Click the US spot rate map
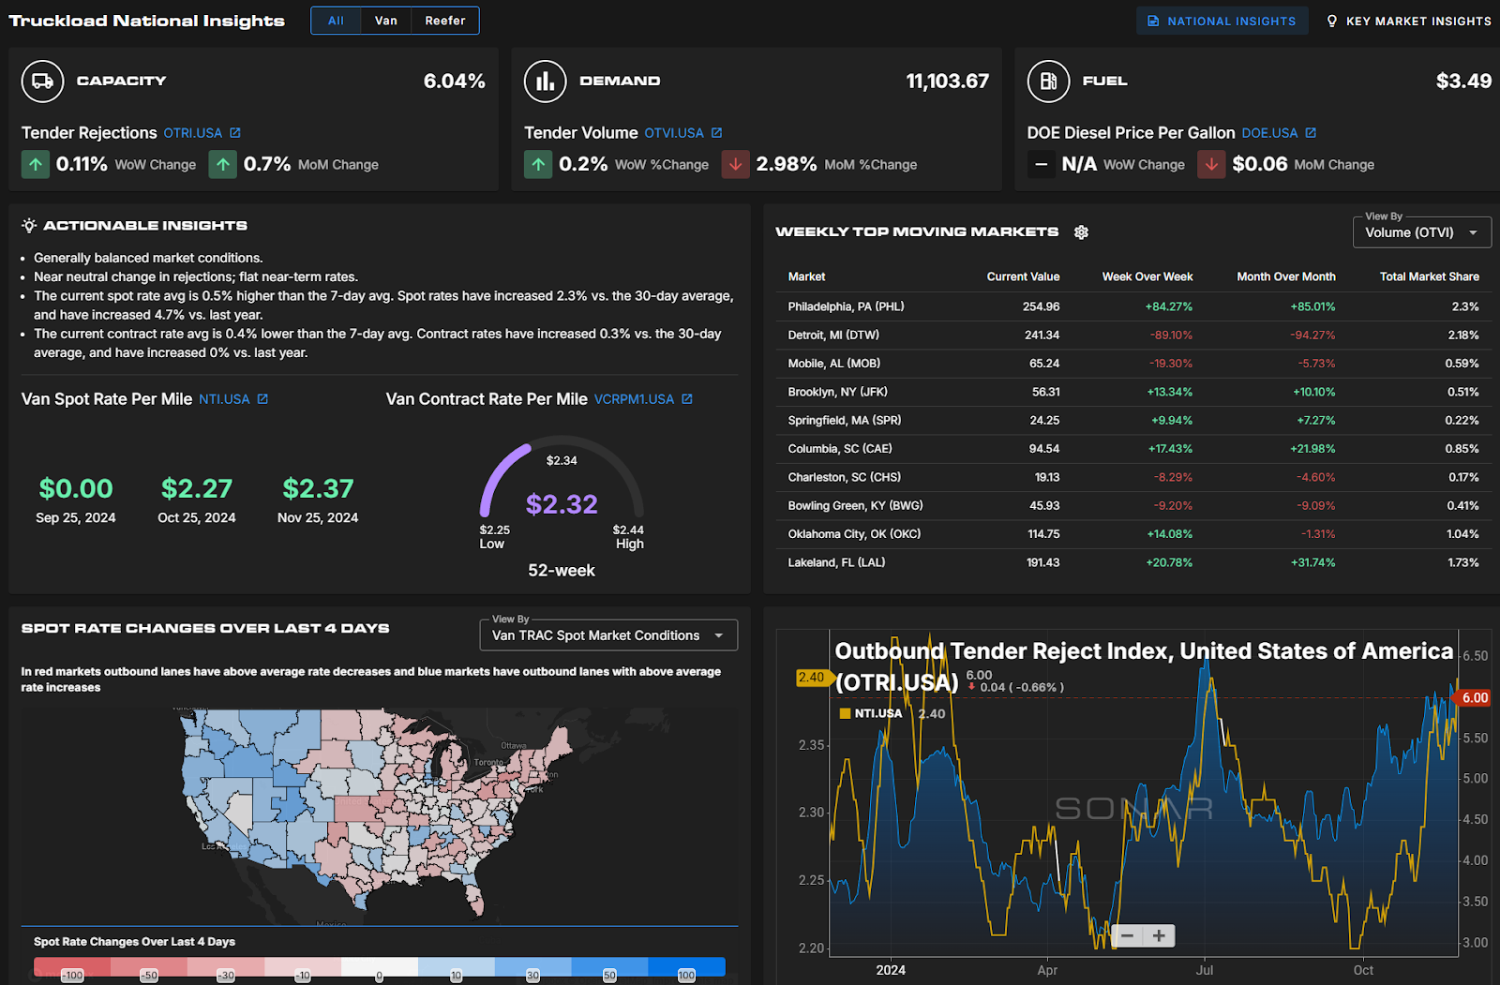Viewport: 1500px width, 985px height. tap(376, 811)
